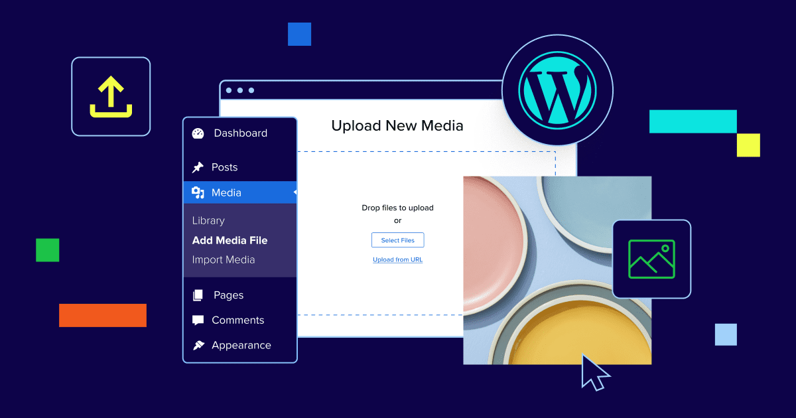Click the Comments speech bubble icon
The width and height of the screenshot is (796, 418).
click(x=198, y=320)
